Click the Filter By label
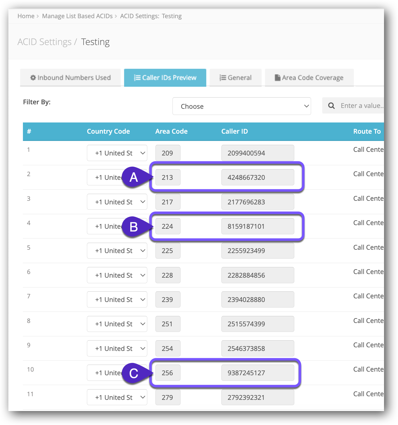This screenshot has height=425, width=398. (x=37, y=102)
